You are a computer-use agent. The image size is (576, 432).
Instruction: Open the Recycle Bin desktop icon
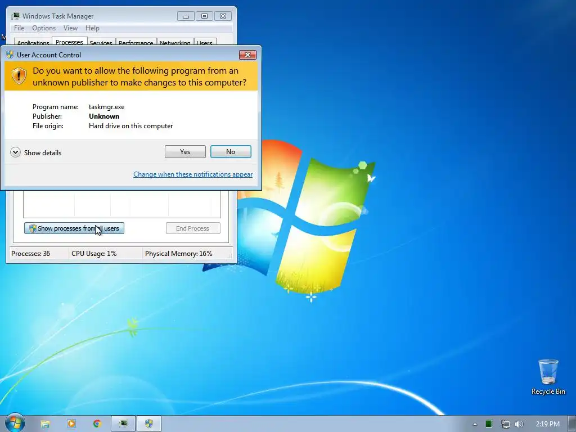pos(548,377)
